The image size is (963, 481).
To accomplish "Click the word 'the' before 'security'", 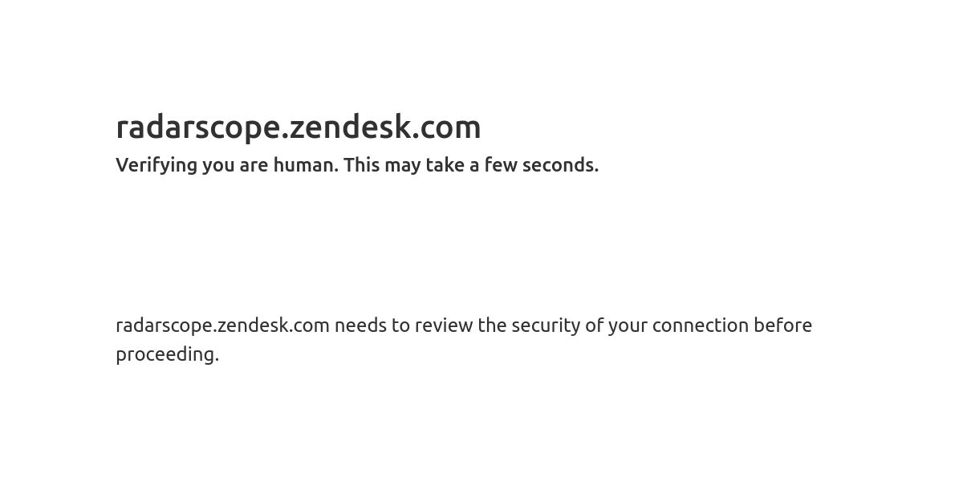I will [x=492, y=325].
